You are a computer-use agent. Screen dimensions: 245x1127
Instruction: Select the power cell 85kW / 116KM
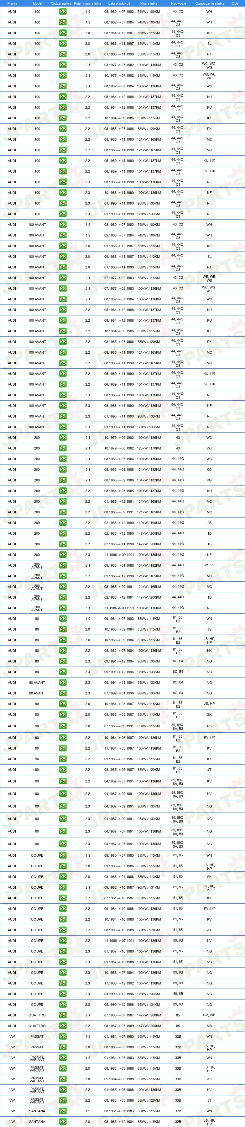[149, 1079]
